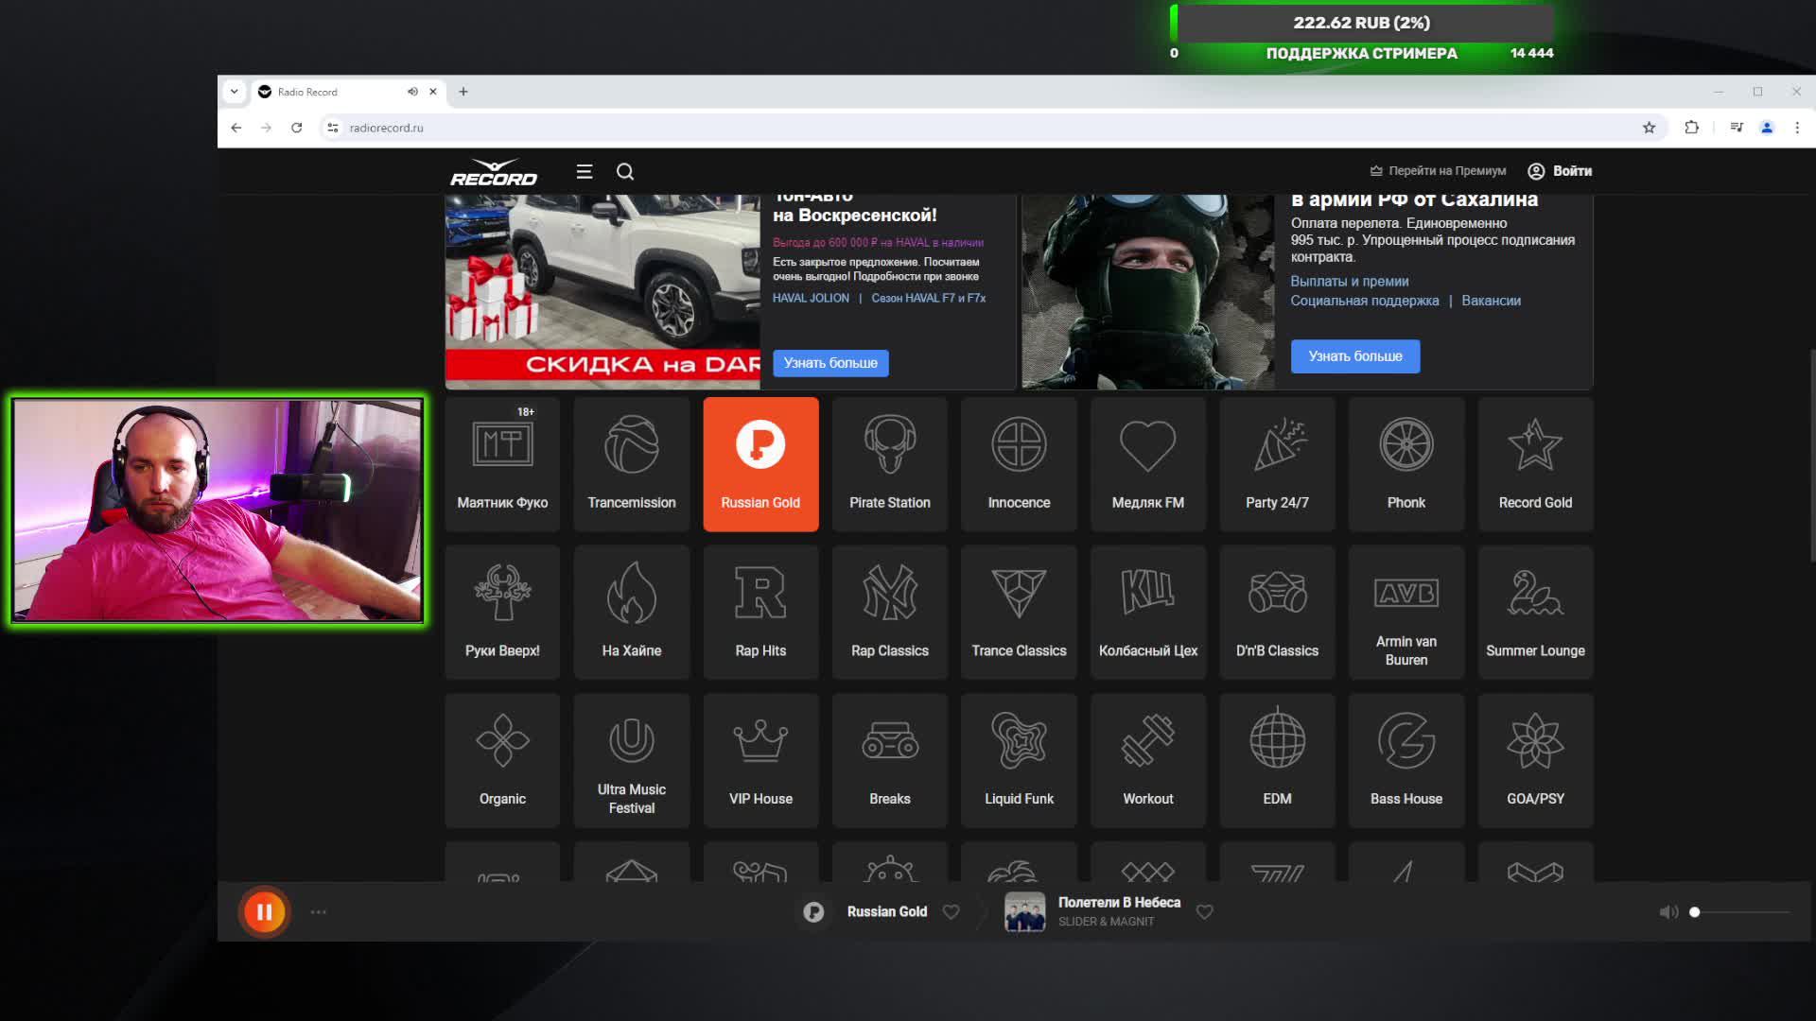Open the На Хайпе station
The image size is (1816, 1021).
(632, 612)
